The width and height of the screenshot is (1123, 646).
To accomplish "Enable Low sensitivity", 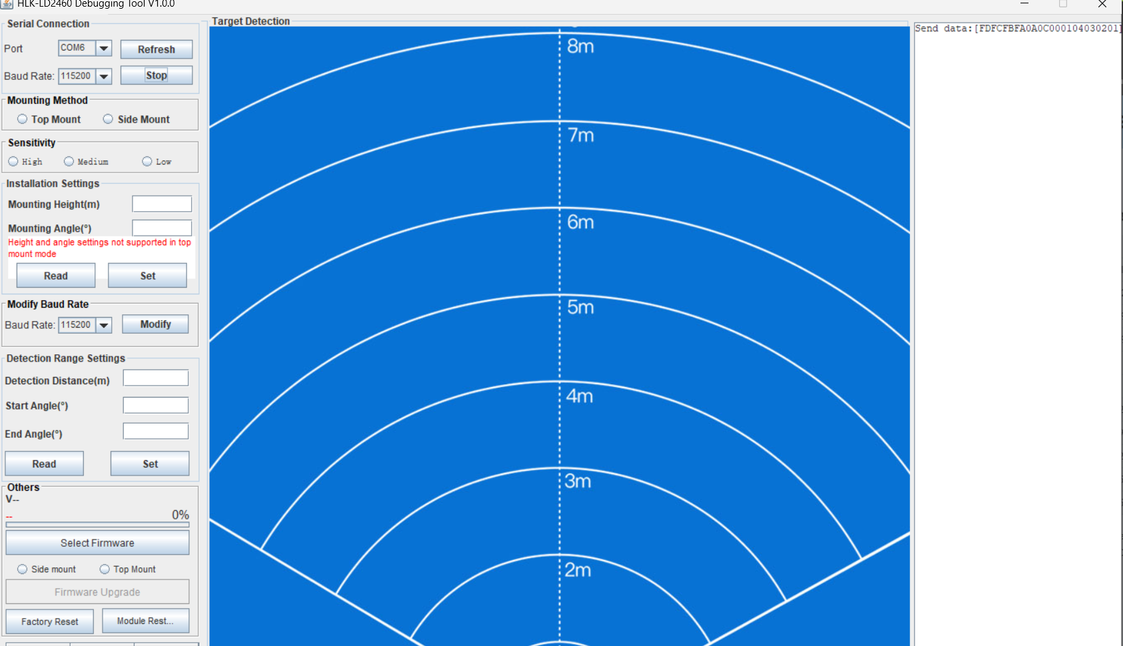I will pyautogui.click(x=146, y=161).
